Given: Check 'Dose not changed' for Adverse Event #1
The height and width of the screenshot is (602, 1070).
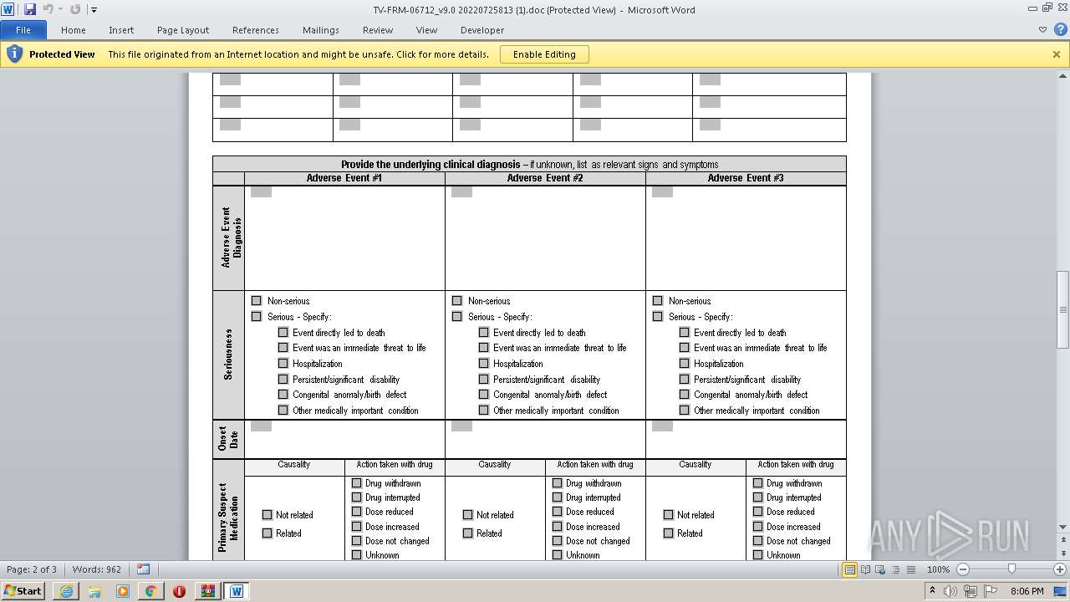Looking at the screenshot, I should coord(357,541).
